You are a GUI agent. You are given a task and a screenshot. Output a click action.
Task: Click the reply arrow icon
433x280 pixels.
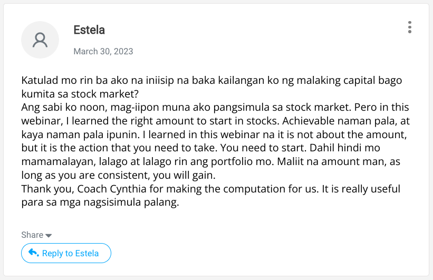click(x=33, y=253)
